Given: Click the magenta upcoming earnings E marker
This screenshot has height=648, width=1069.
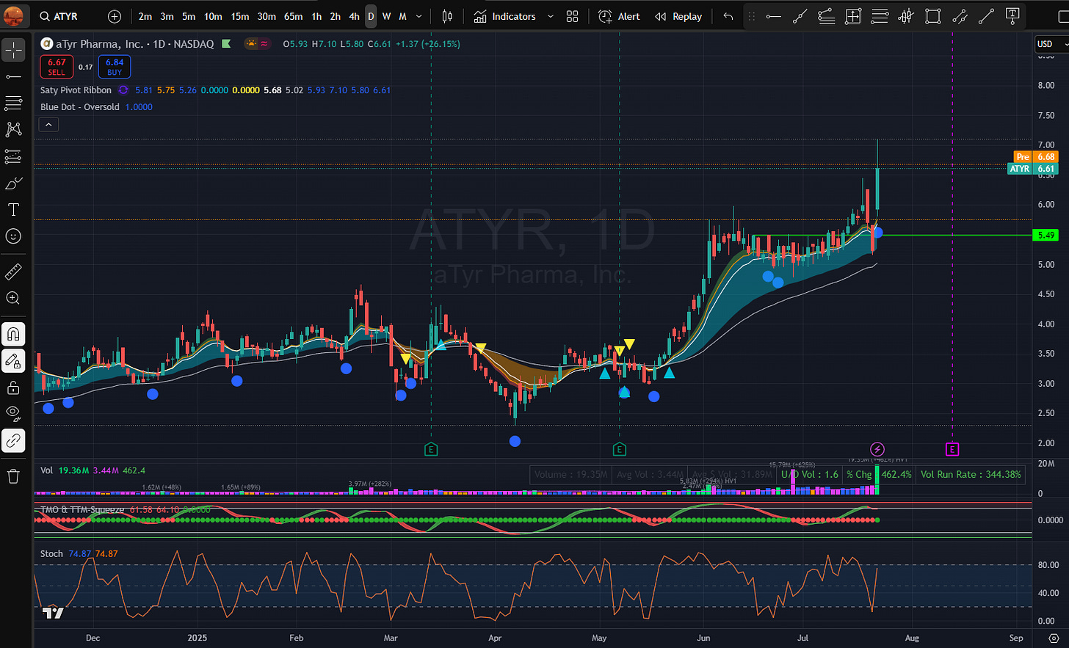Looking at the screenshot, I should pos(952,449).
